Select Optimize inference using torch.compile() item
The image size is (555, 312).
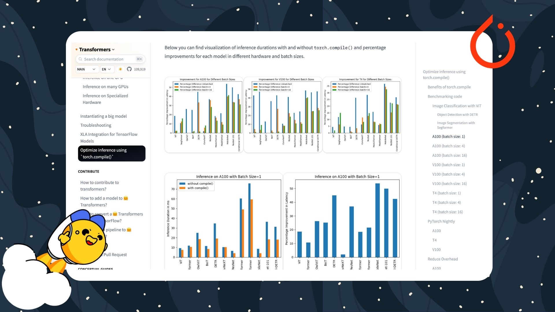click(x=112, y=153)
